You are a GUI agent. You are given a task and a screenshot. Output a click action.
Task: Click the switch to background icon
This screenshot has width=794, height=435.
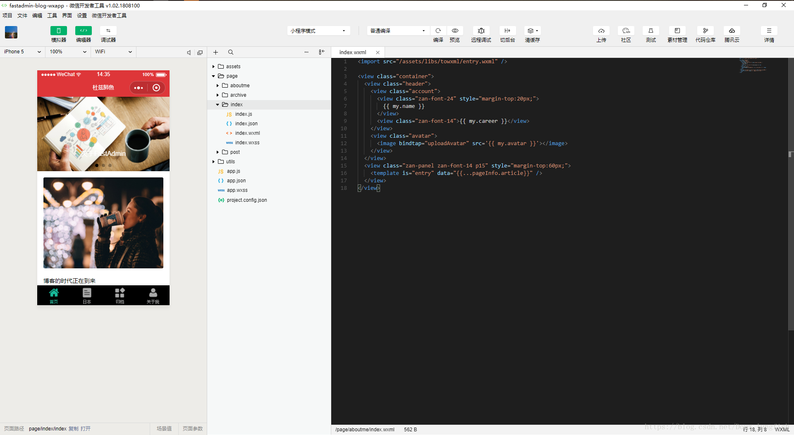pos(507,31)
